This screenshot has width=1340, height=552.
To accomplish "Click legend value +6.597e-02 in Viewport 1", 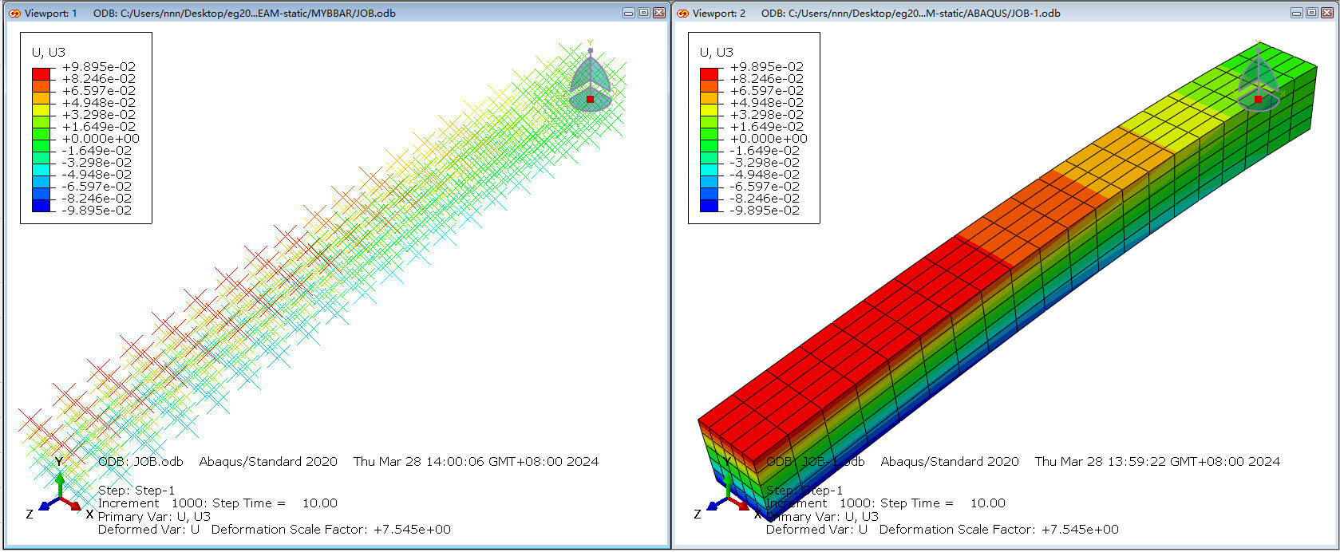I will point(99,91).
